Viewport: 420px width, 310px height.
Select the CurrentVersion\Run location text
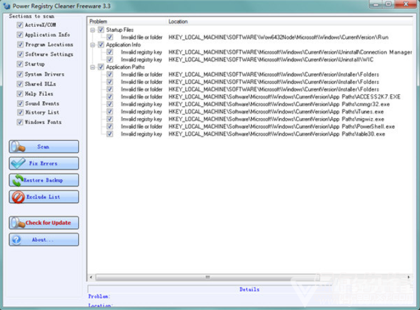pyautogui.click(x=278, y=37)
